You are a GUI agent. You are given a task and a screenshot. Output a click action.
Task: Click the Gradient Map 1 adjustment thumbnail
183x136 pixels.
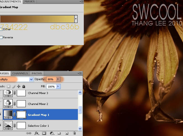click(8, 114)
